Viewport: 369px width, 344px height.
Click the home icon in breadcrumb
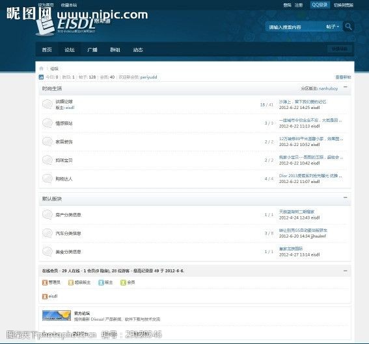point(42,69)
